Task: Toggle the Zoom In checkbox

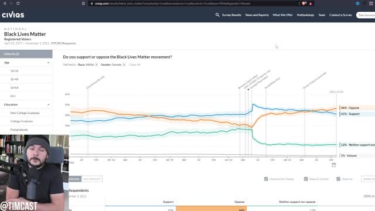Action: coord(338,179)
